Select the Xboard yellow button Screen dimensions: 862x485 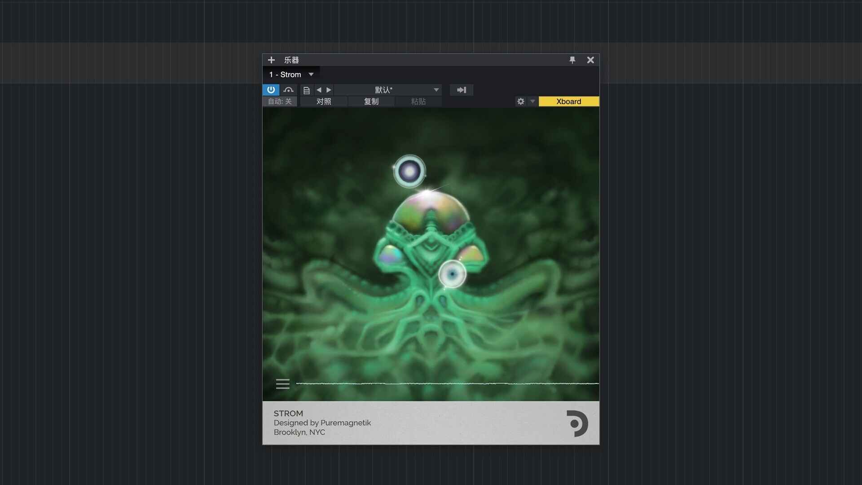[569, 101]
